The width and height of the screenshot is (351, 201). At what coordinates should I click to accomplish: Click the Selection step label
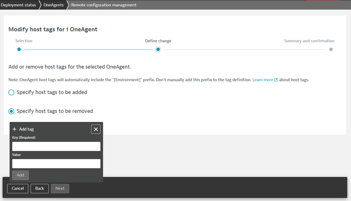(x=24, y=41)
